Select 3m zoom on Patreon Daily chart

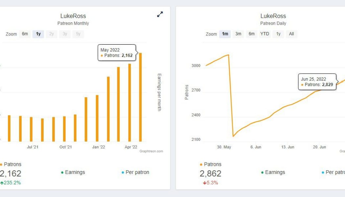click(238, 34)
